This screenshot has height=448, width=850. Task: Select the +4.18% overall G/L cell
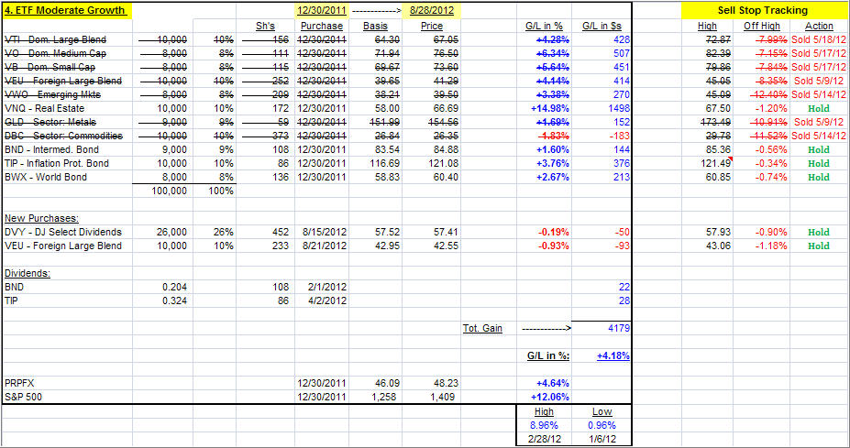(602, 355)
